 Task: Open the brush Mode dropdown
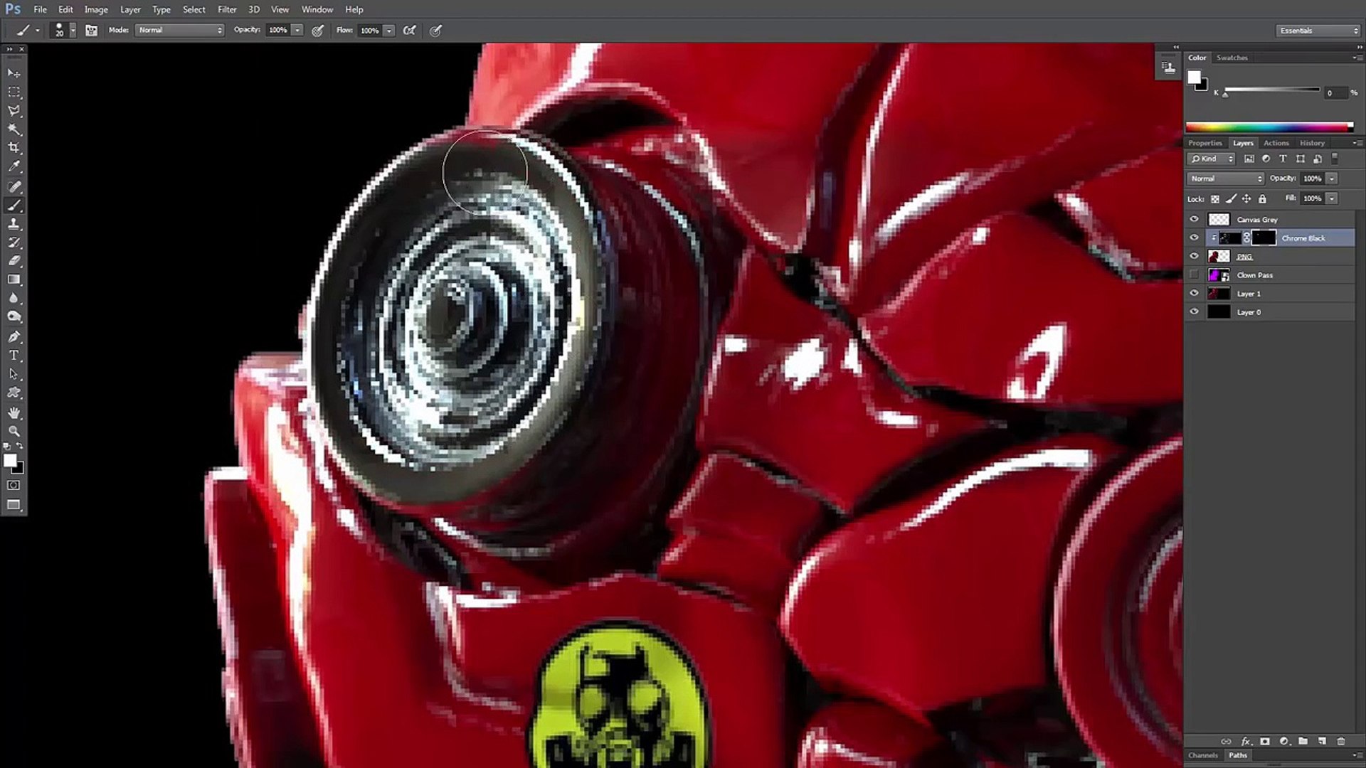180,30
